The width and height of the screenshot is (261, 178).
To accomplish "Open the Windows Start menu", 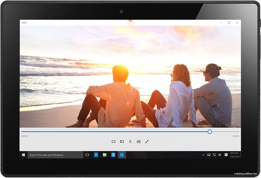I will point(23,155).
